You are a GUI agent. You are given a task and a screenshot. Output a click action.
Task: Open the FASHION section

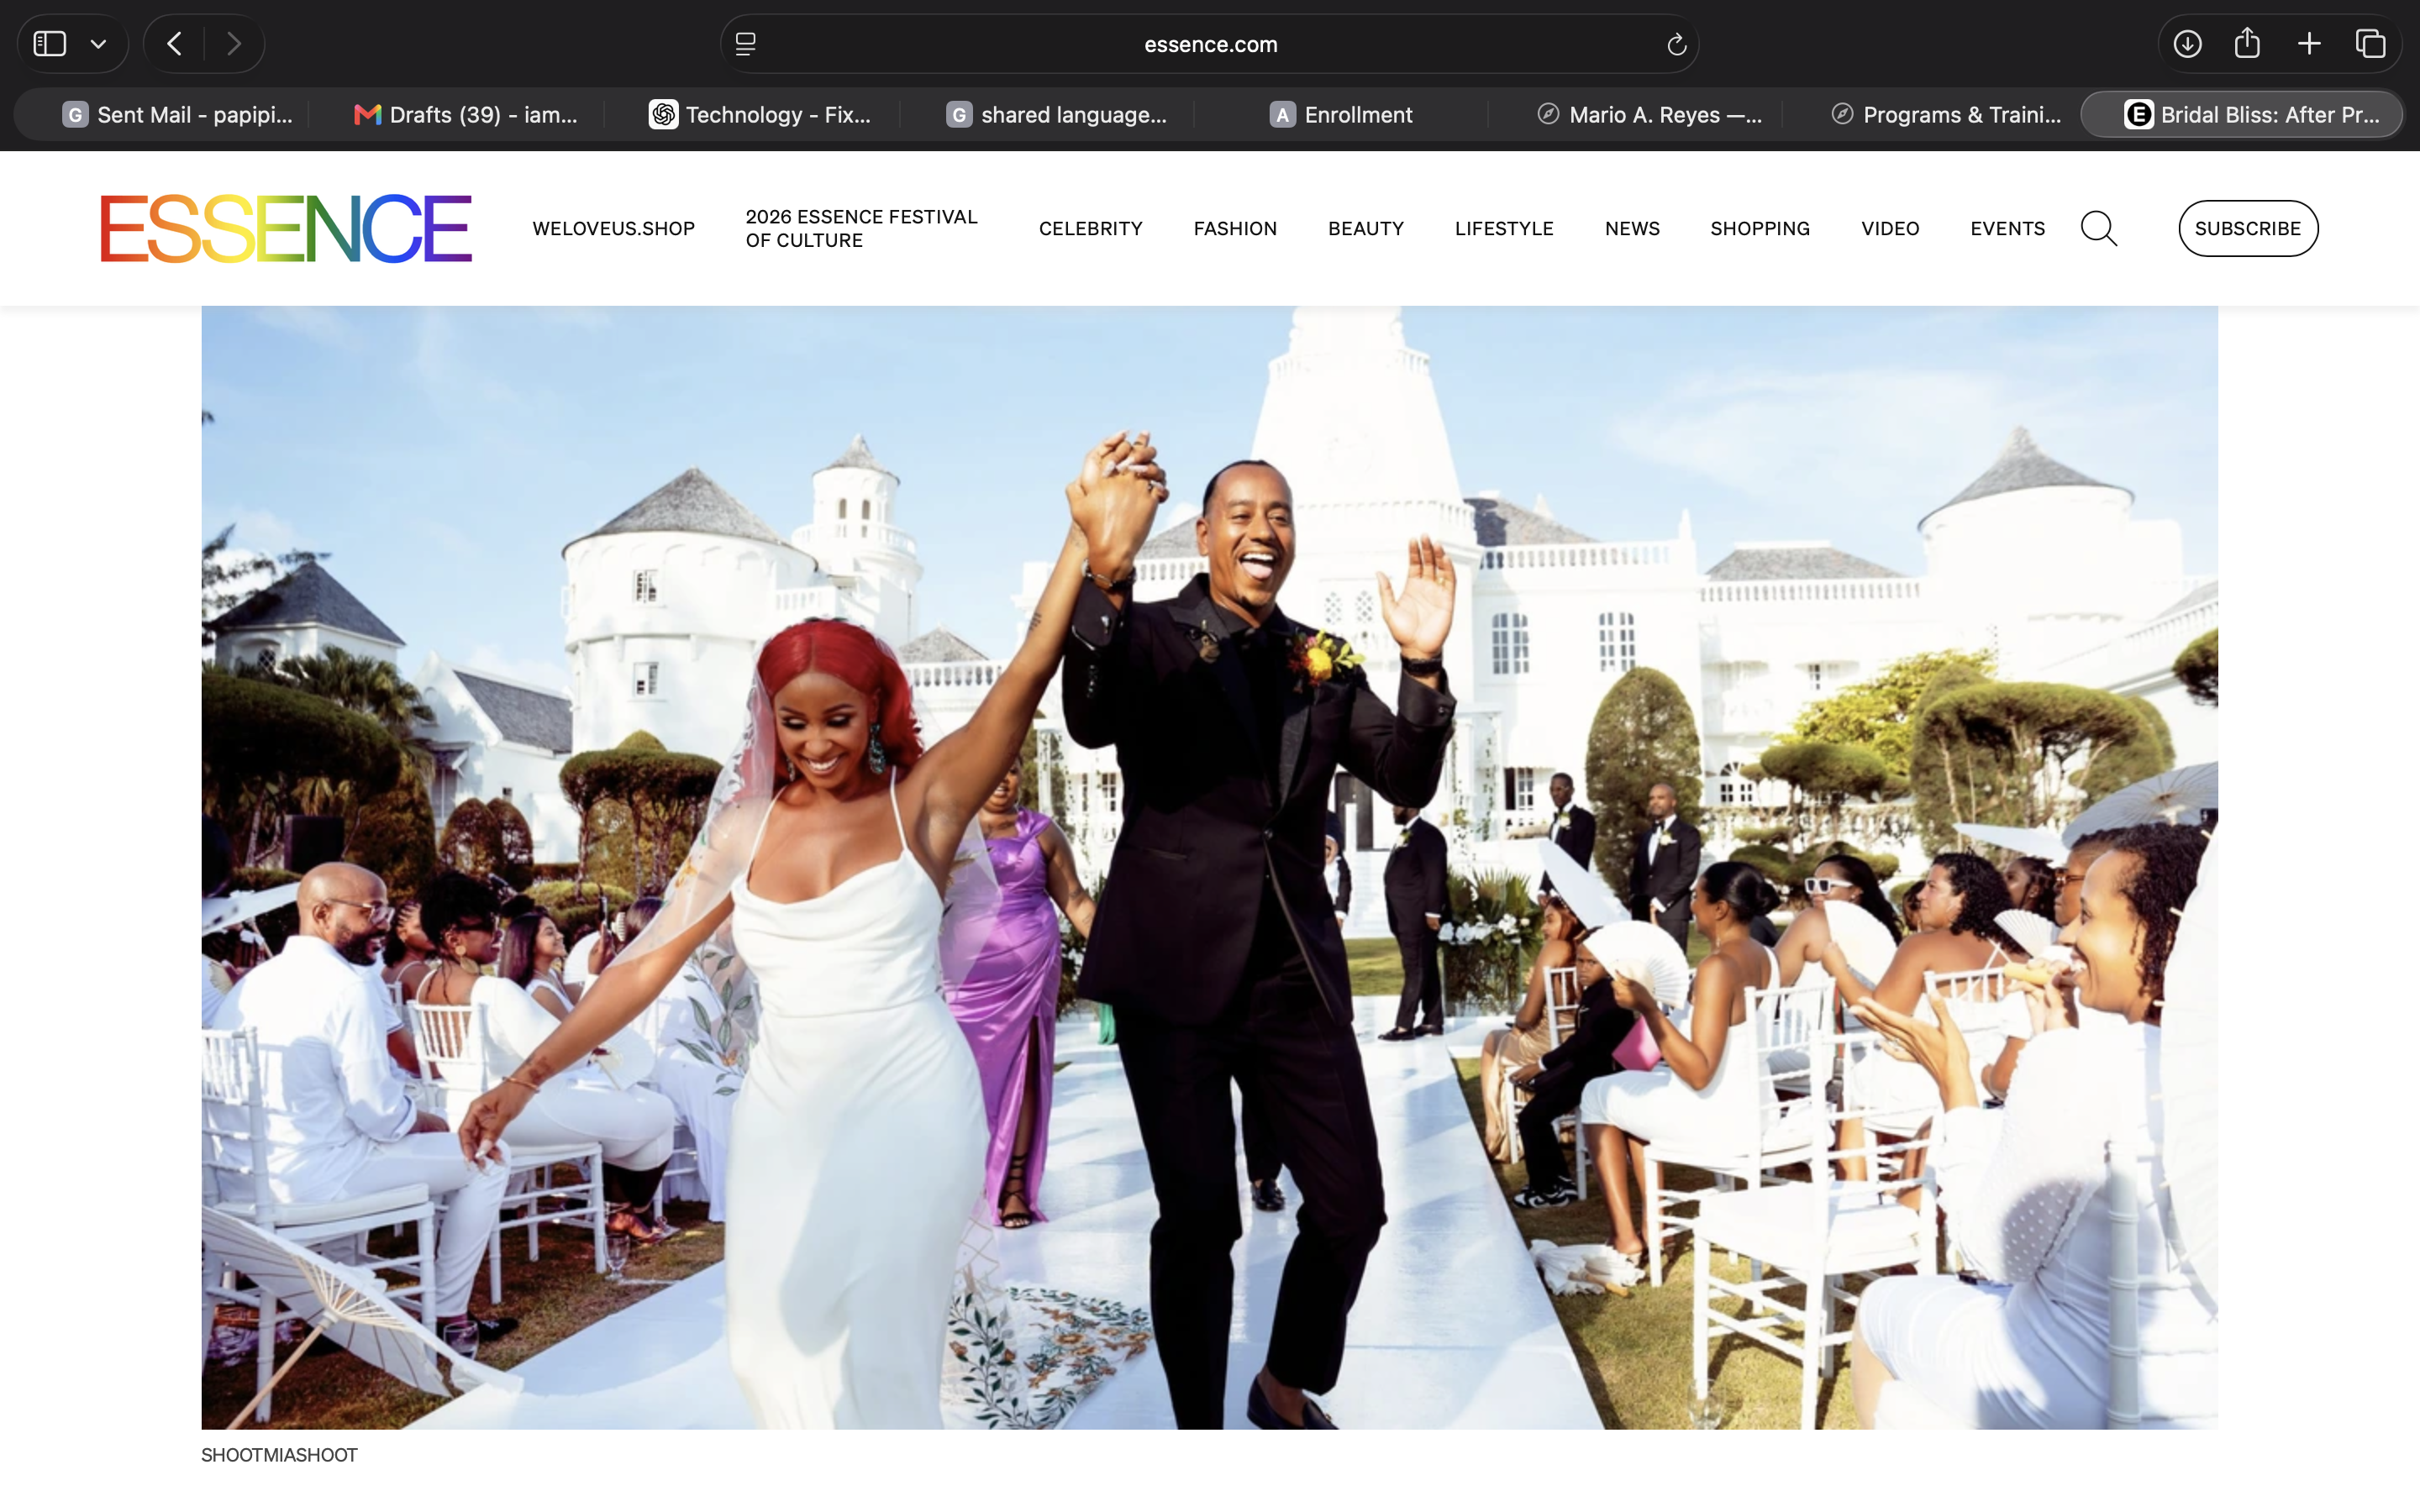[1235, 229]
